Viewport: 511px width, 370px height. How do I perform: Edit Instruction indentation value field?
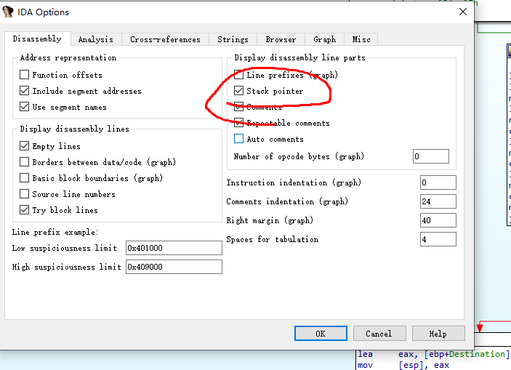tap(438, 182)
